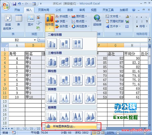Pick the first cylinder chart in 圆柱图

52,80
